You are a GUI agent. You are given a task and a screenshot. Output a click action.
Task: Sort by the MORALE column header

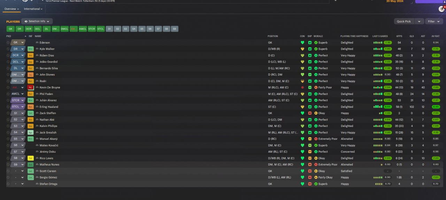pos(318,36)
